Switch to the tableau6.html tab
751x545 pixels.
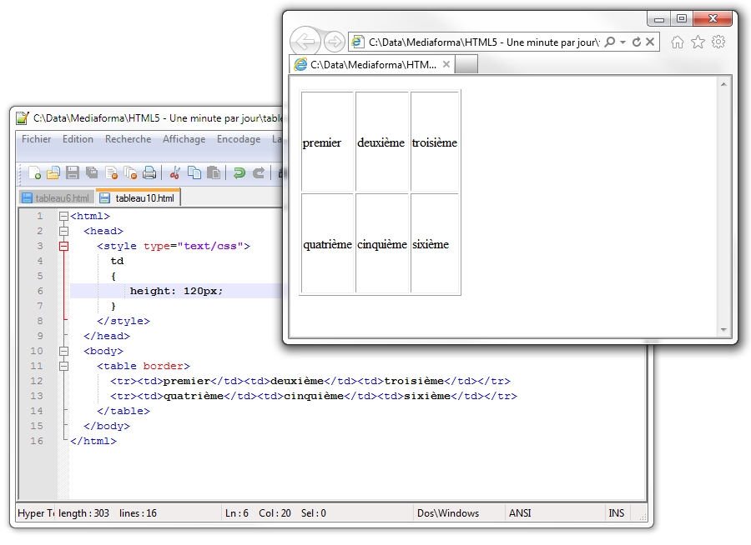click(56, 198)
